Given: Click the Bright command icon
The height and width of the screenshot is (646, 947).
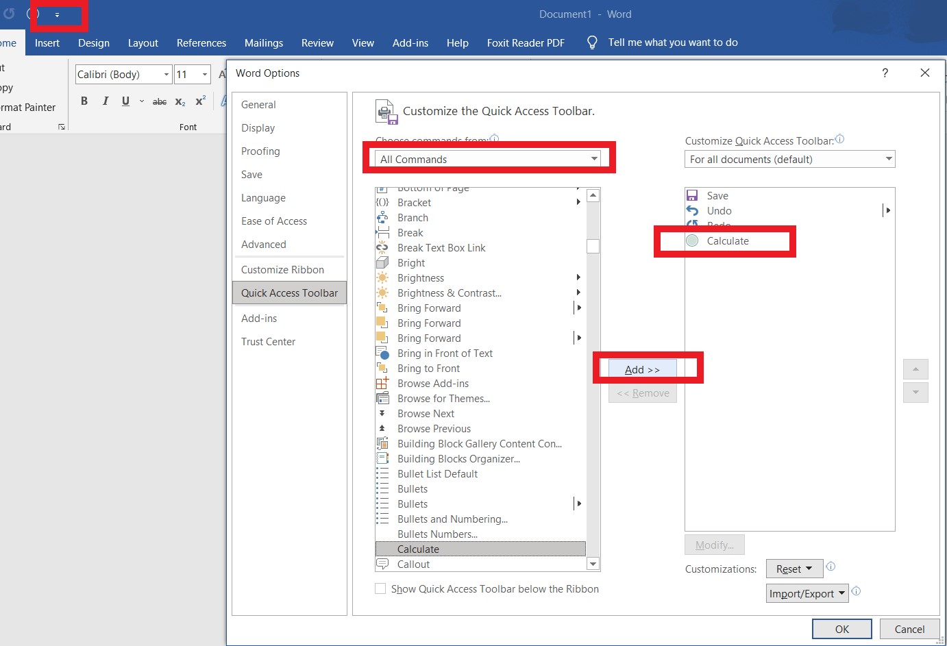Looking at the screenshot, I should [x=382, y=262].
